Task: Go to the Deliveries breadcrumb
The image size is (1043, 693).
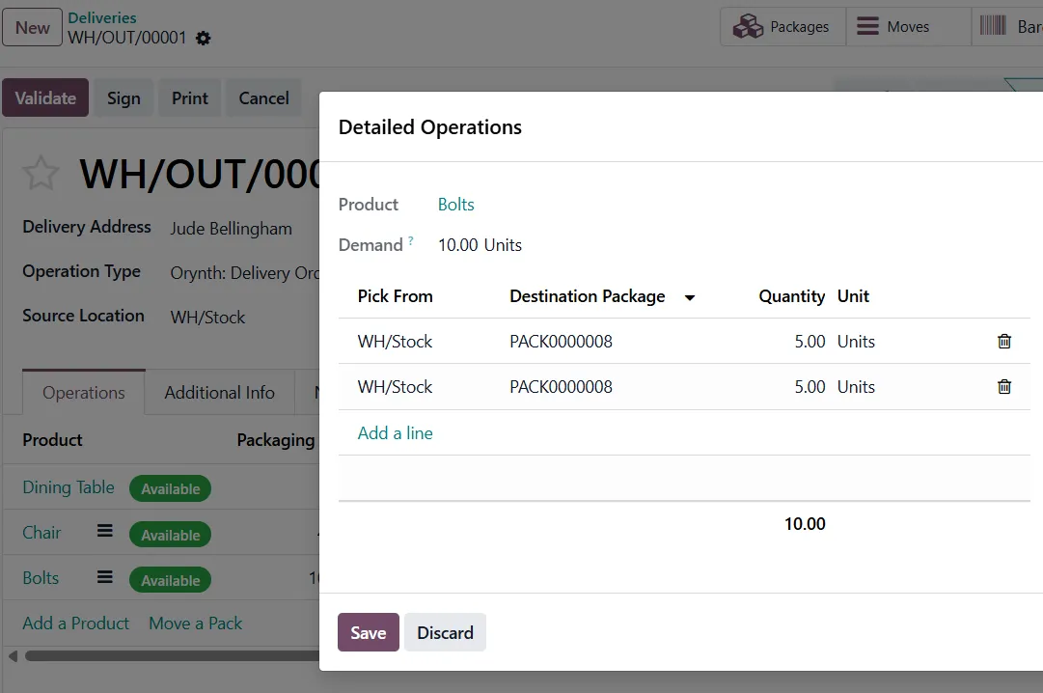Action: coord(101,18)
